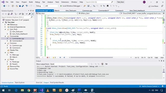The height and width of the screenshot is (93, 166).
Task: Click the user account avatar icon
Action: (x=144, y=2)
